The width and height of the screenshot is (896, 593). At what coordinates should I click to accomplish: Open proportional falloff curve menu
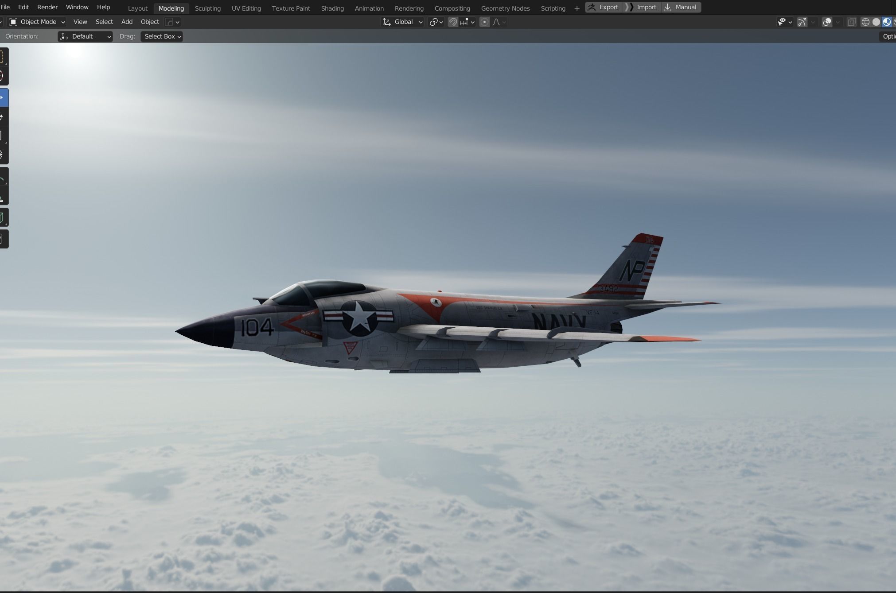click(x=499, y=22)
